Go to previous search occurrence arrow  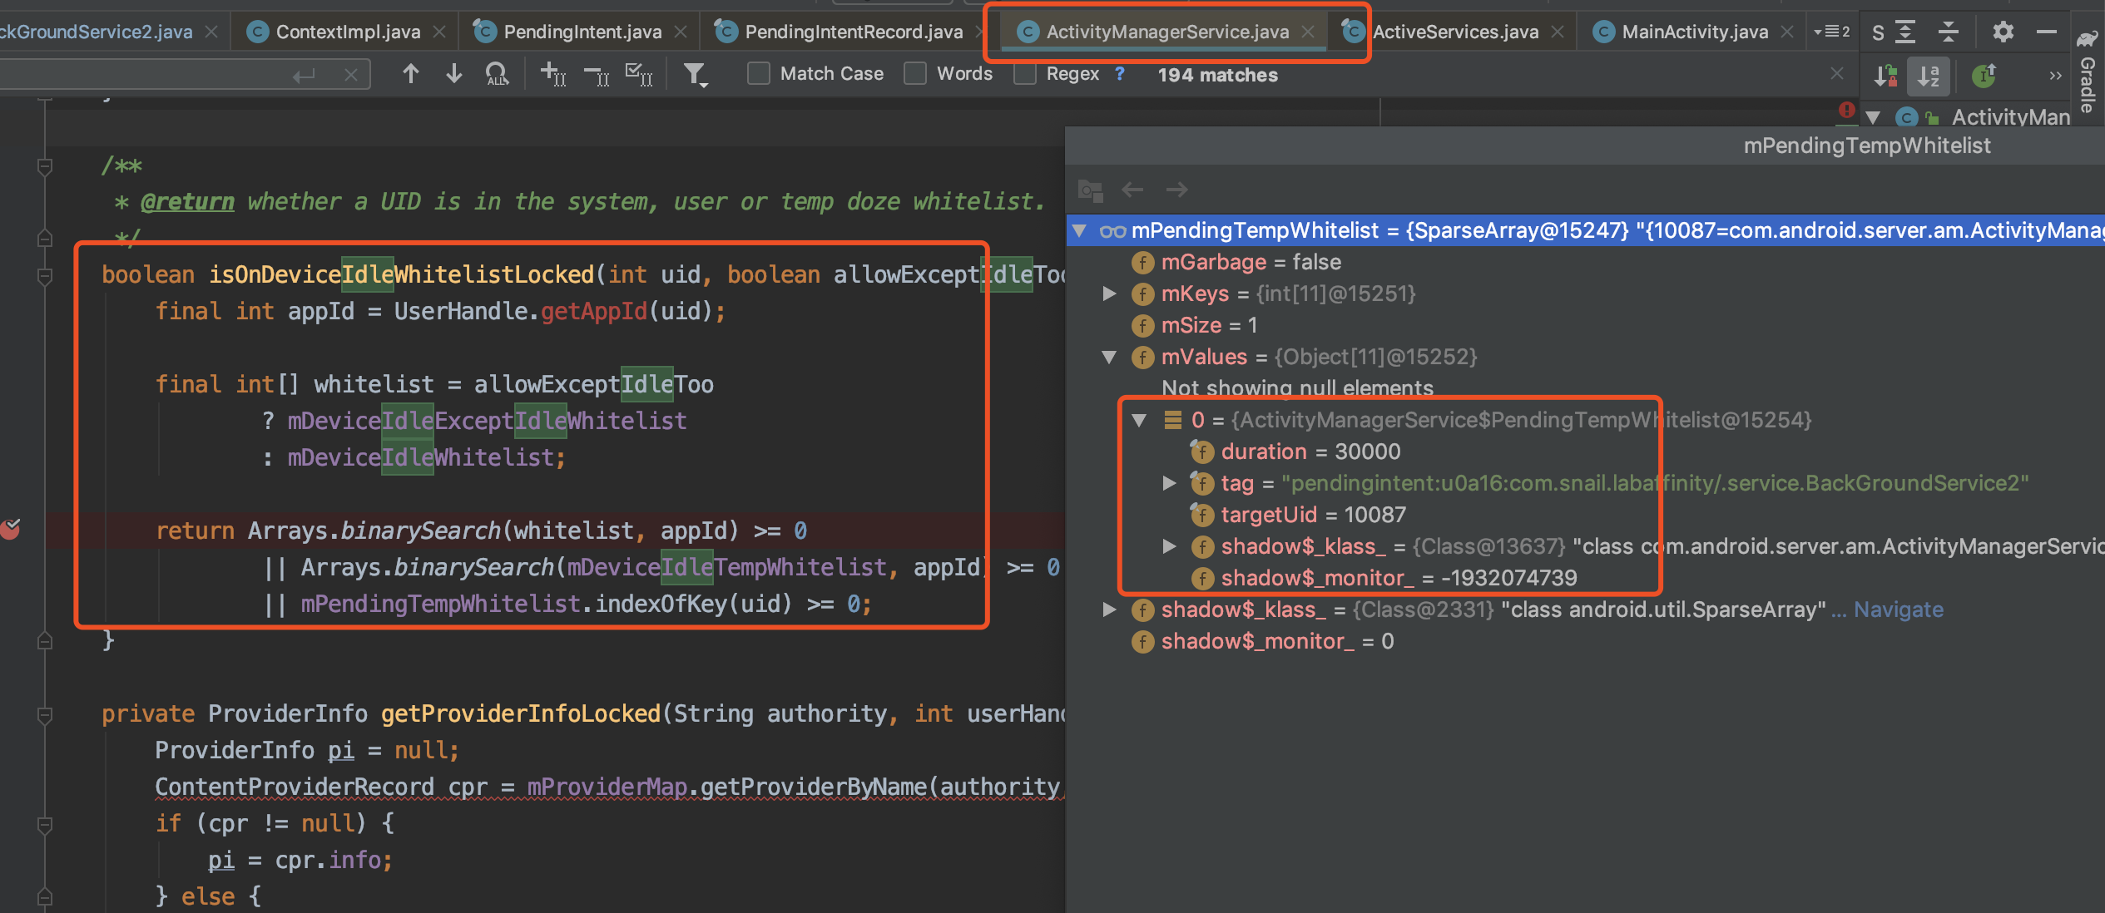[x=410, y=74]
